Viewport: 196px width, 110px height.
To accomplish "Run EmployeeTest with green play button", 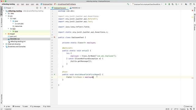I will coord(166,4).
